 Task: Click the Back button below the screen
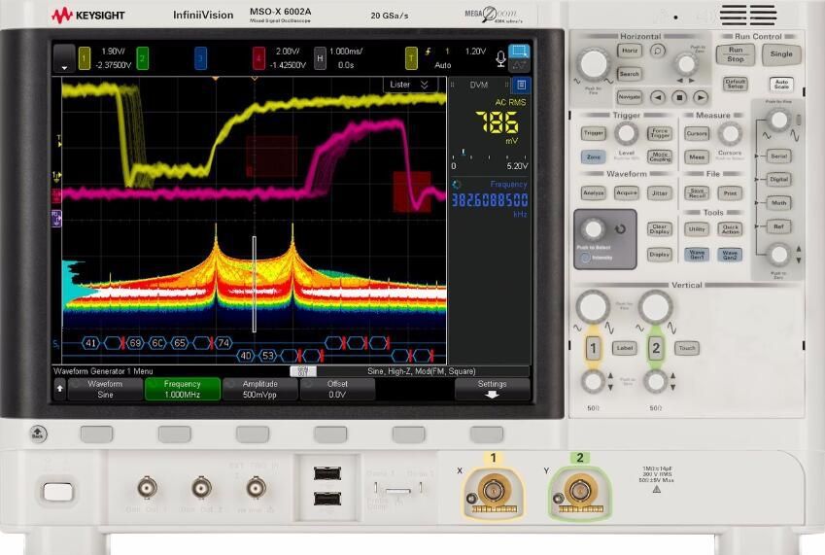[x=38, y=434]
